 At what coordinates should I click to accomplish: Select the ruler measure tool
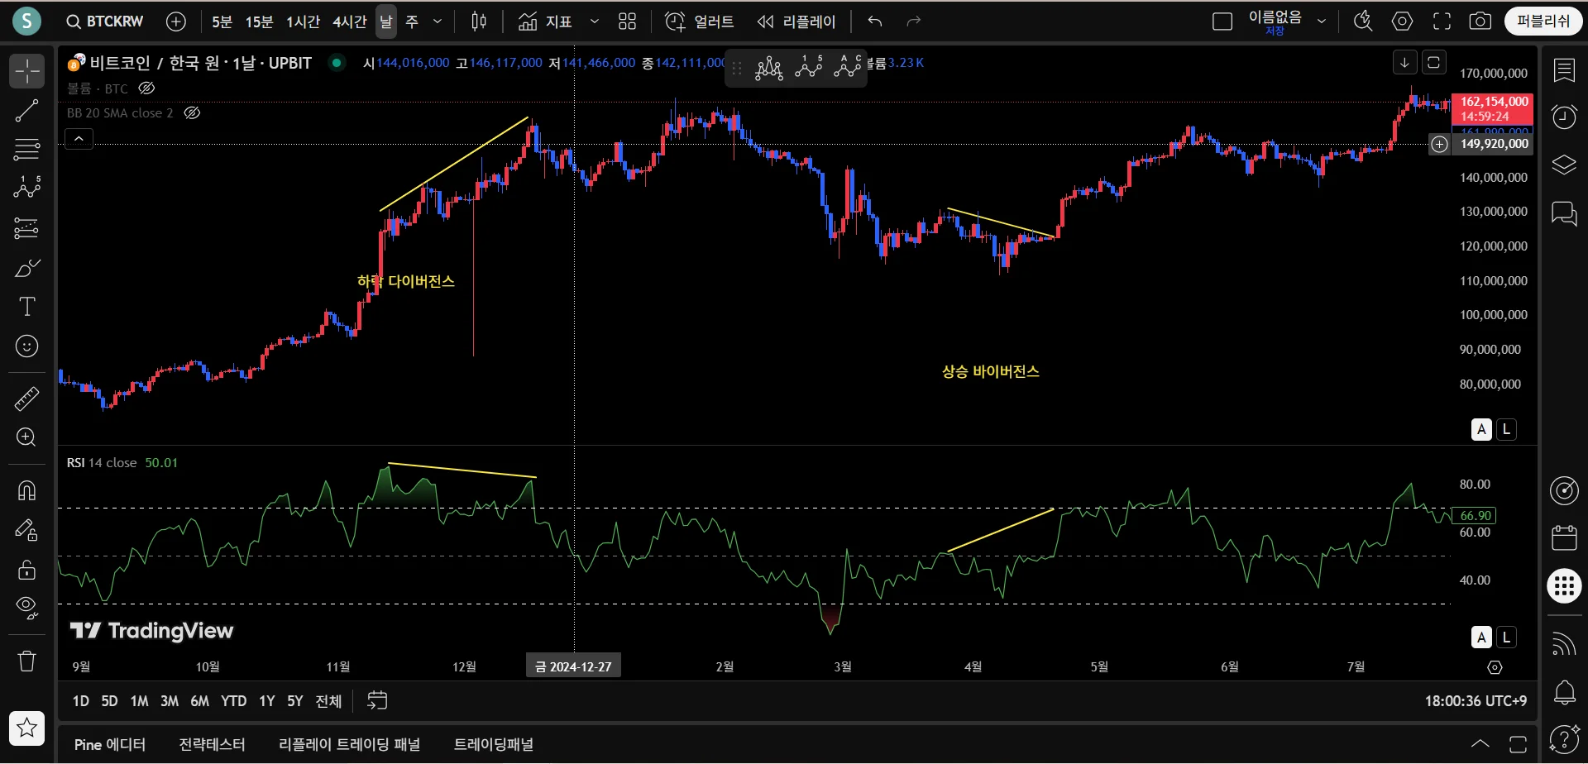[26, 399]
